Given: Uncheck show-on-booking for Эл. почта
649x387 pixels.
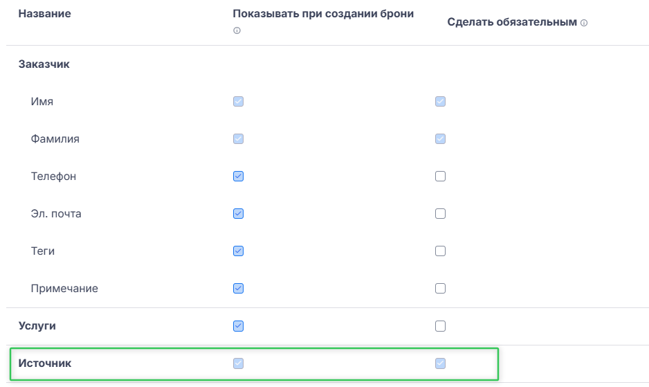Looking at the screenshot, I should [239, 214].
